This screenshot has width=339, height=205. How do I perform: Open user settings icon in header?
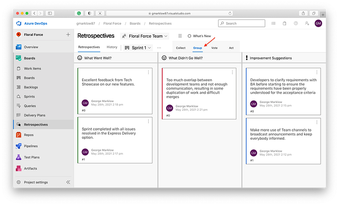307,23
